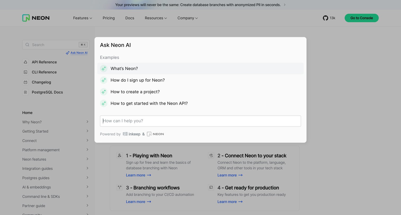Click Learn more under Playing with Neon
The image size is (401, 215).
coord(138,175)
